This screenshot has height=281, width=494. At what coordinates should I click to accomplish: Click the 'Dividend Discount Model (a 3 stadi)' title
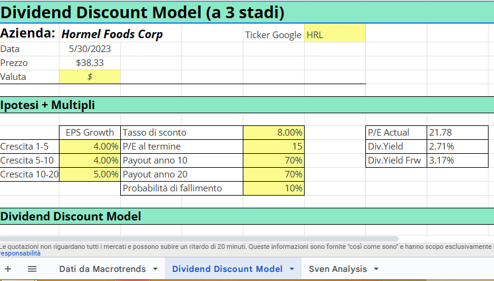point(142,13)
